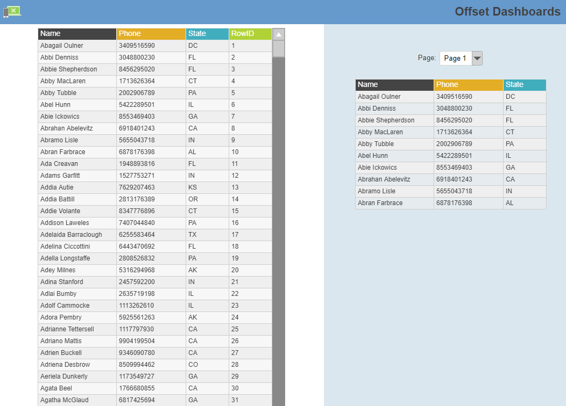Click the name Addia Battill

58,199
